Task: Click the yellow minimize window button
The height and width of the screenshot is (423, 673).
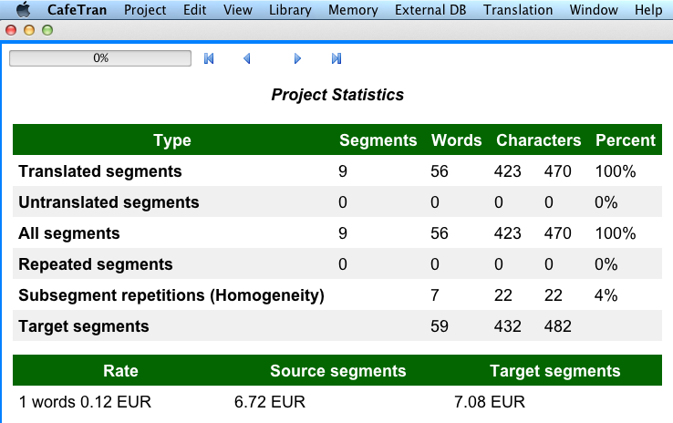Action: [29, 30]
